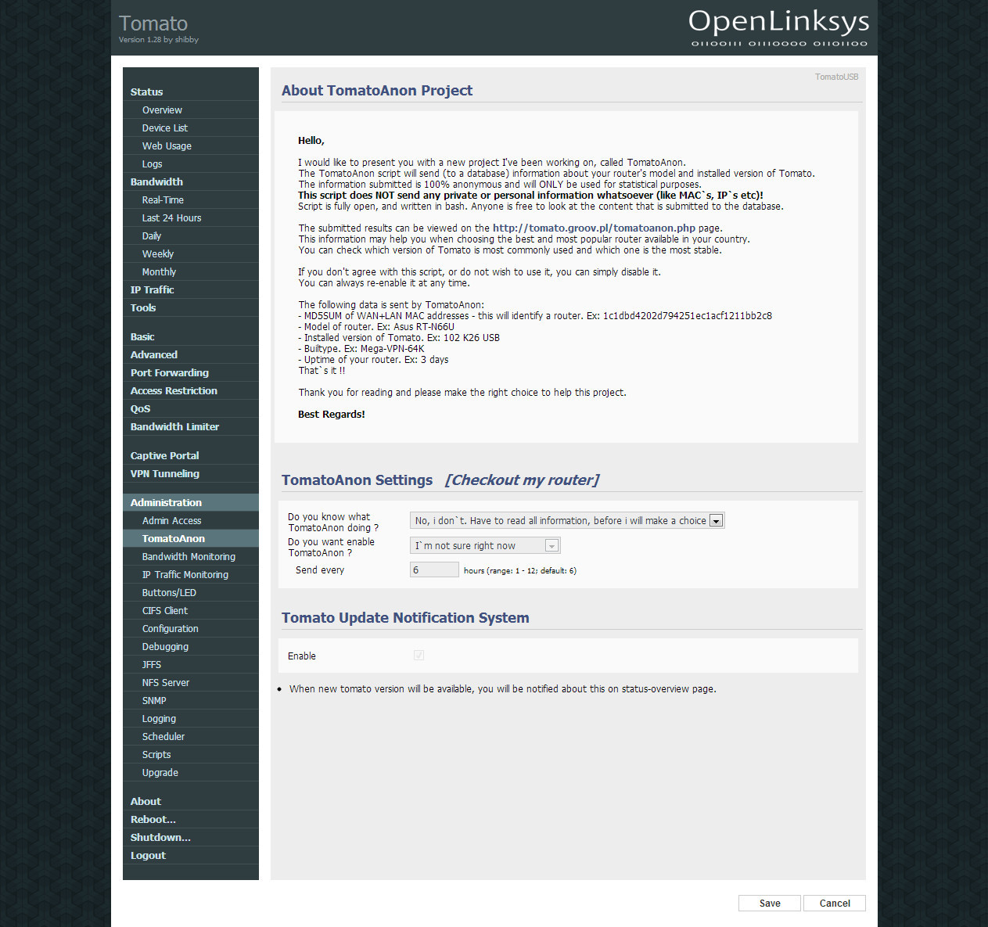988x927 pixels.
Task: Open NFS Server settings
Action: point(190,683)
